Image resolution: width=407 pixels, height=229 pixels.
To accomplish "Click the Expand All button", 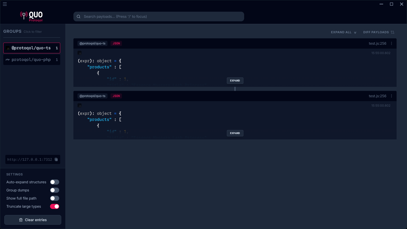I will click(343, 32).
